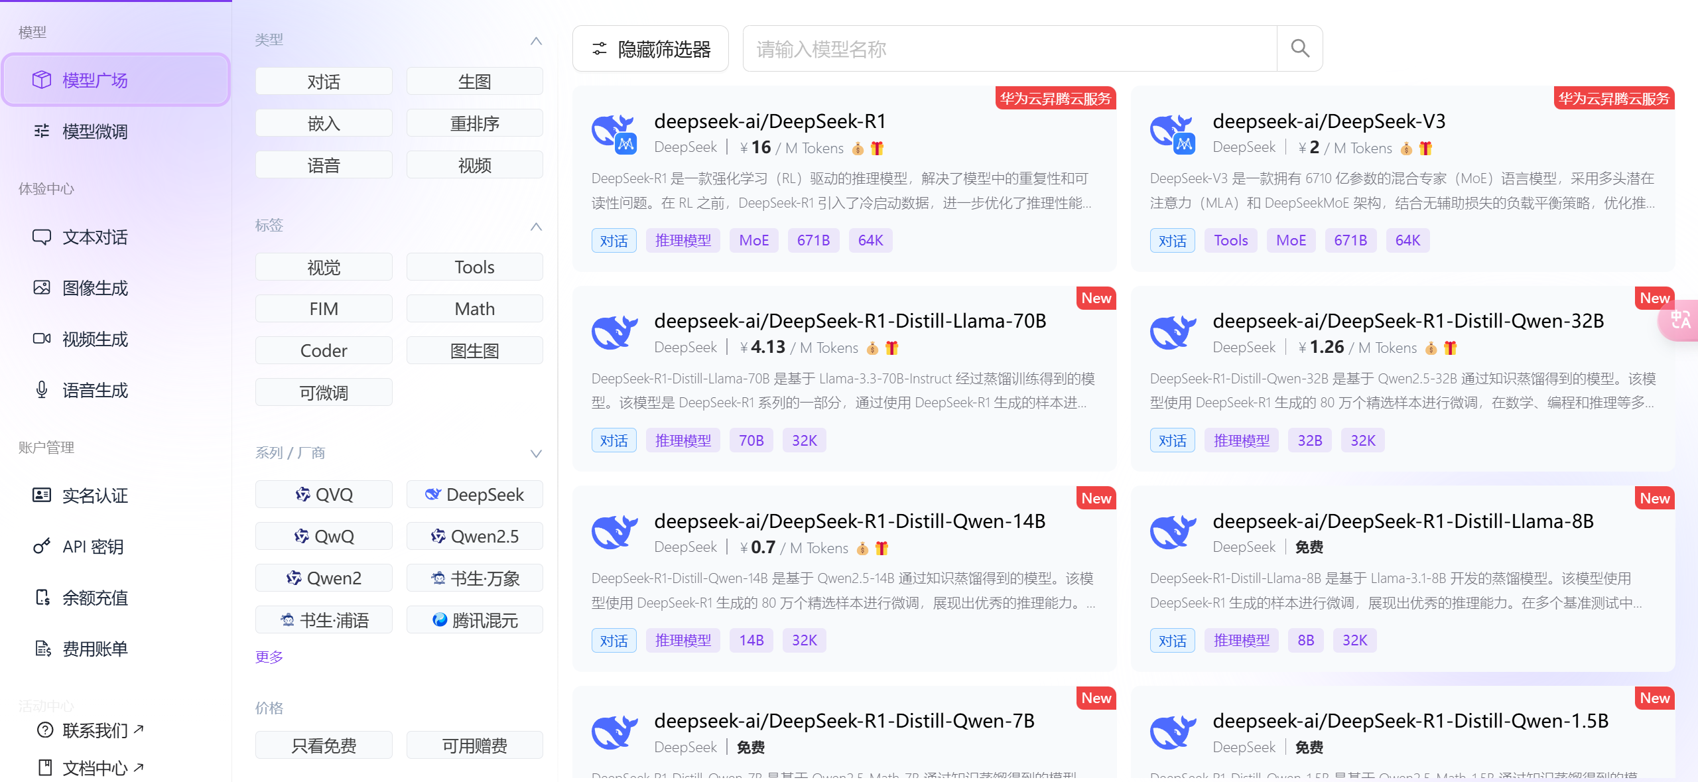Collapse the 类型 filter section
The width and height of the screenshot is (1698, 782).
tap(536, 40)
